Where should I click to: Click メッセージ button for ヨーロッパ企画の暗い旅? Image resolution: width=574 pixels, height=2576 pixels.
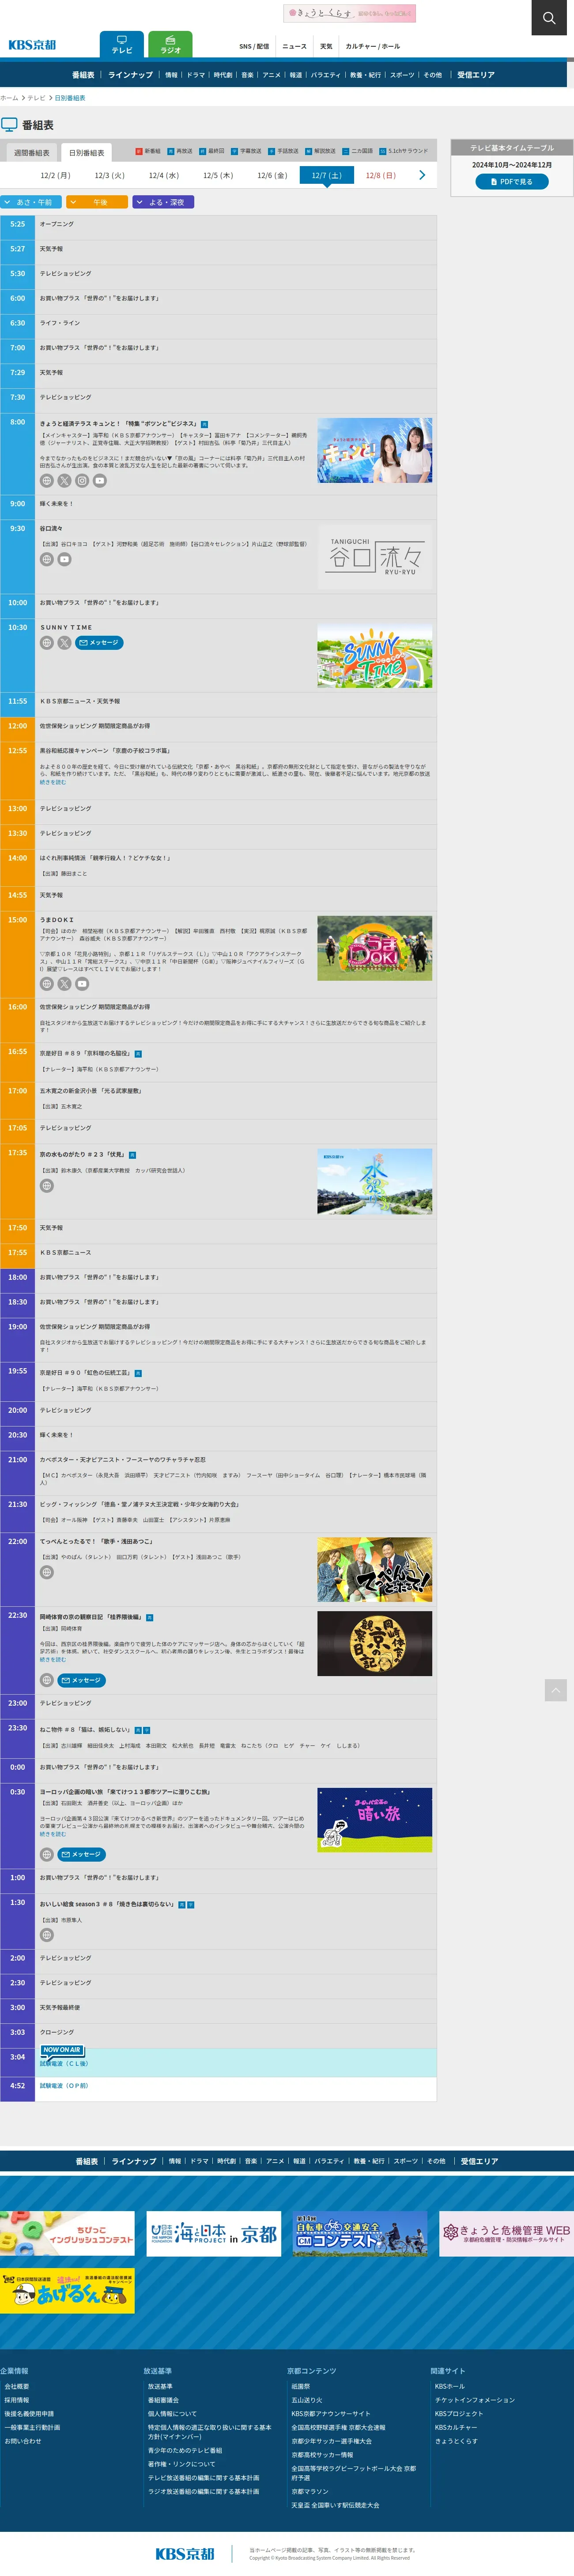[82, 1854]
